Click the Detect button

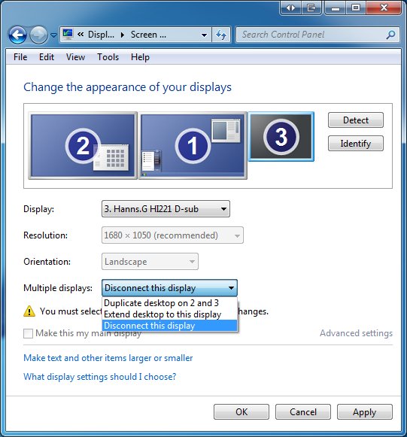[x=356, y=120]
